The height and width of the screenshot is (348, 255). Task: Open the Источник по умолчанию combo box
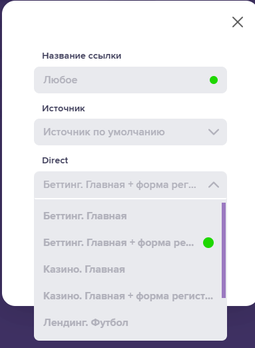coord(130,132)
